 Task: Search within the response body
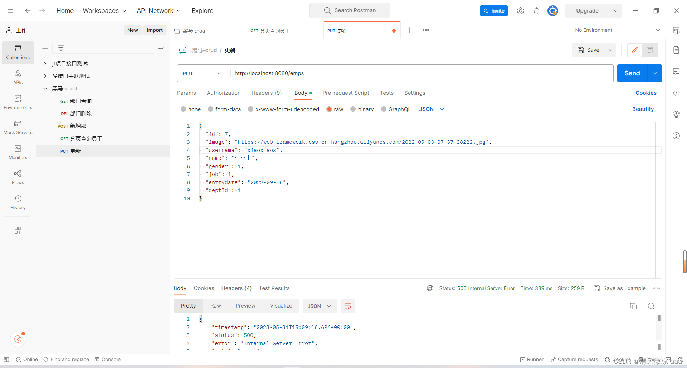pyautogui.click(x=651, y=306)
